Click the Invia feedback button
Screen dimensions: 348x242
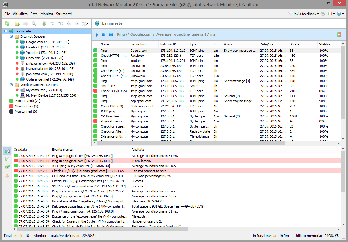[x=303, y=14]
